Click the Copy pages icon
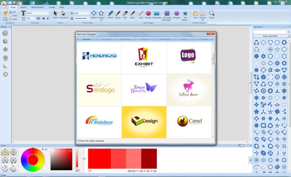The height and width of the screenshot is (177, 291). click(11, 16)
